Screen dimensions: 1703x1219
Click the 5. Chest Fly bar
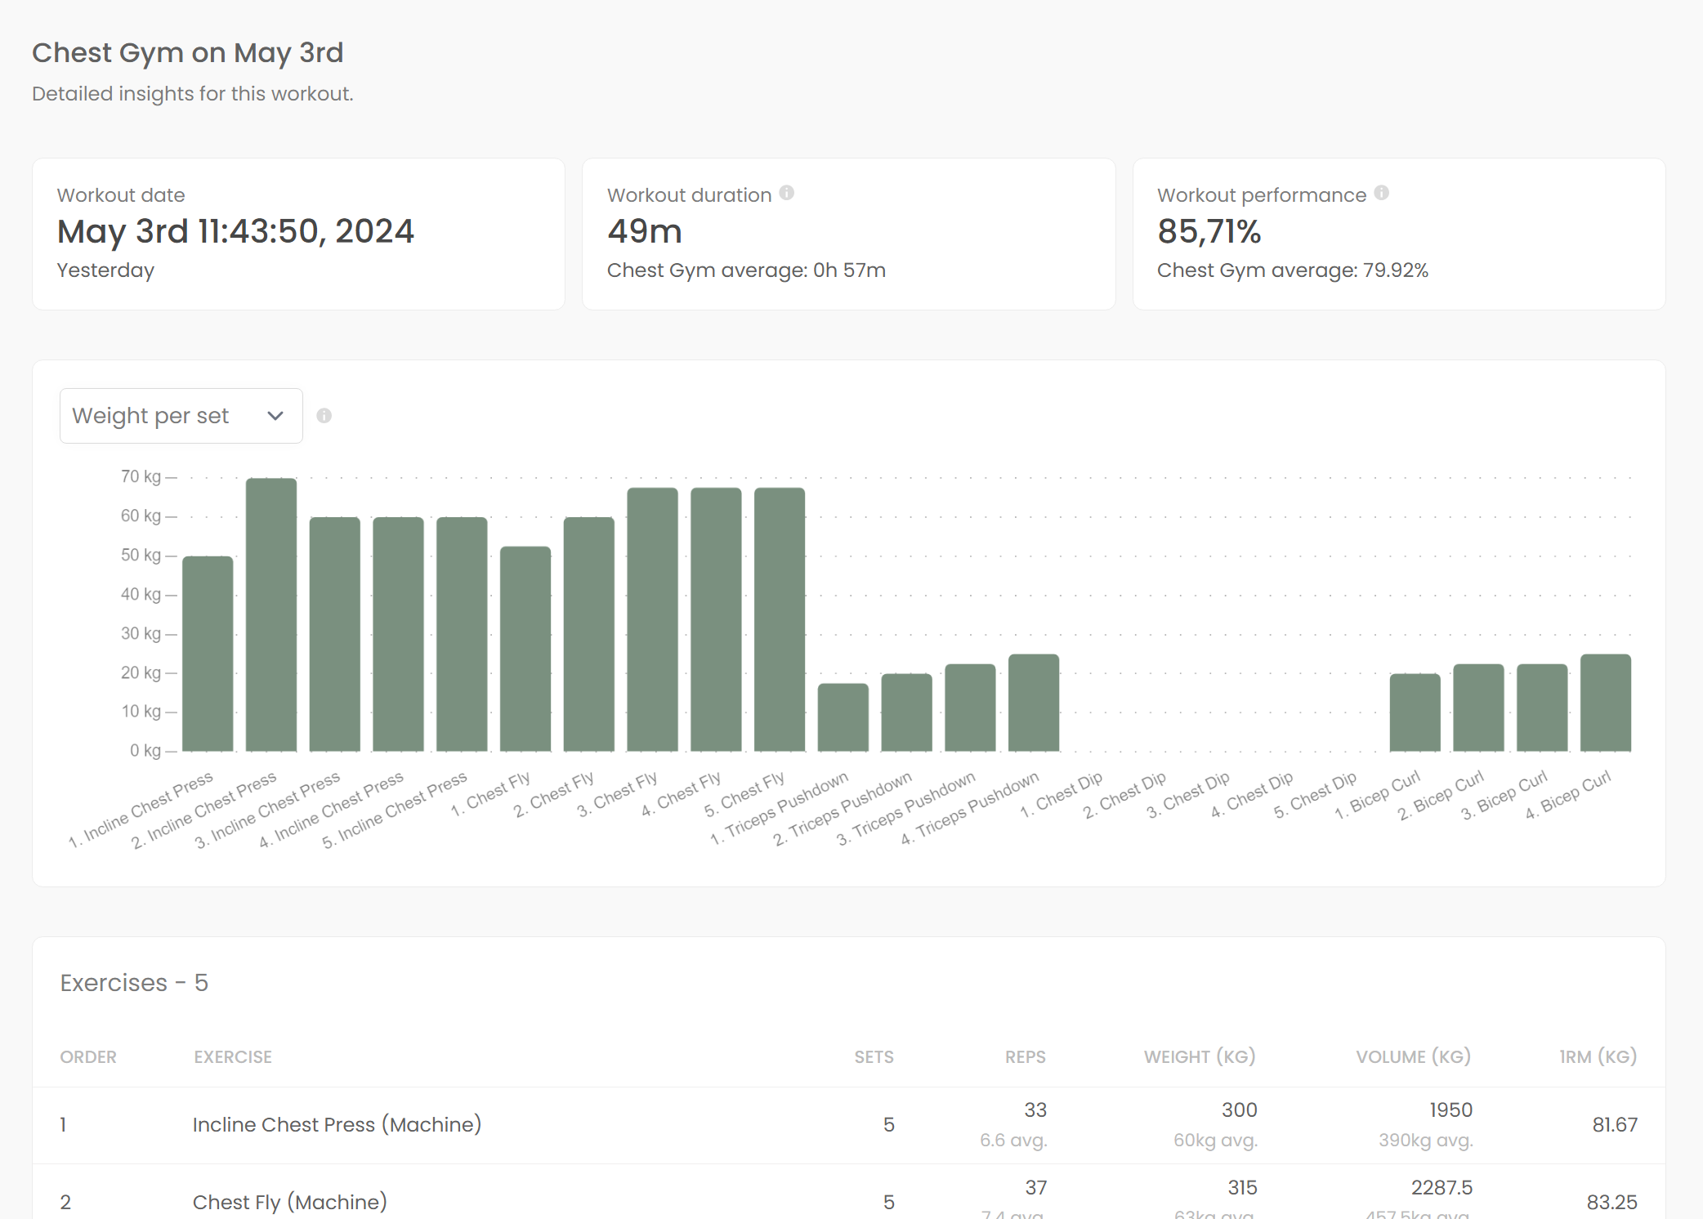coord(780,619)
